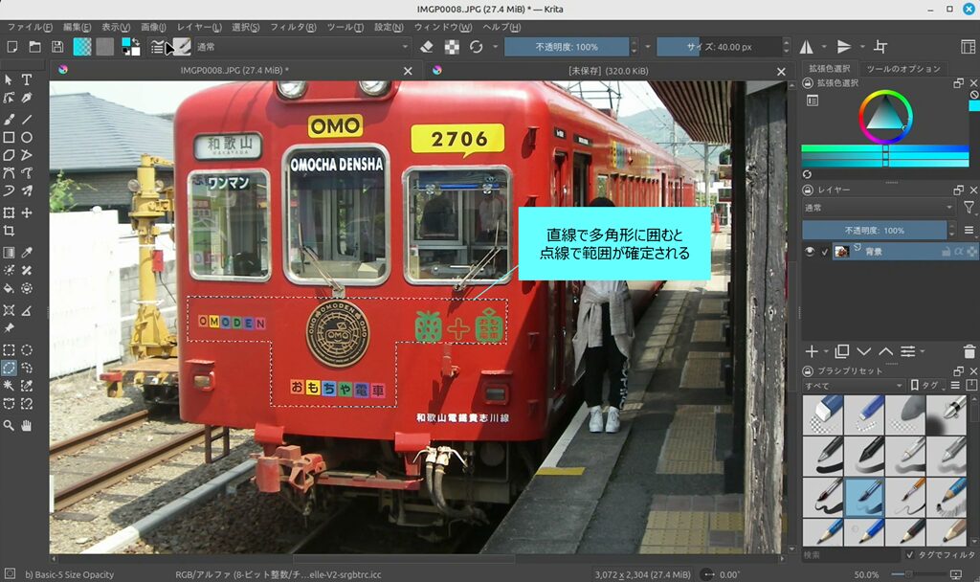The height and width of the screenshot is (582, 980).
Task: Select the Text tool in toolbox
Action: tap(27, 79)
